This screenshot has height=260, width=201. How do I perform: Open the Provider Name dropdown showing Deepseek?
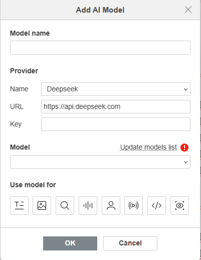coord(116,89)
